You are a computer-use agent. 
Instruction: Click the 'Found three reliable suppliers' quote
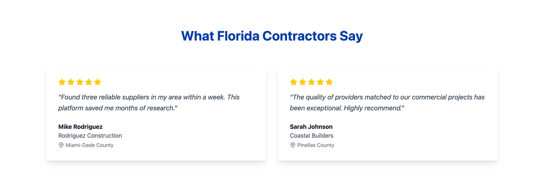tap(149, 102)
